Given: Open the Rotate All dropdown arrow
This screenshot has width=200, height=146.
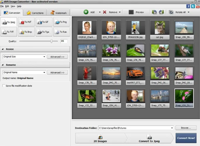Looking at the screenshot, I should [189, 12].
